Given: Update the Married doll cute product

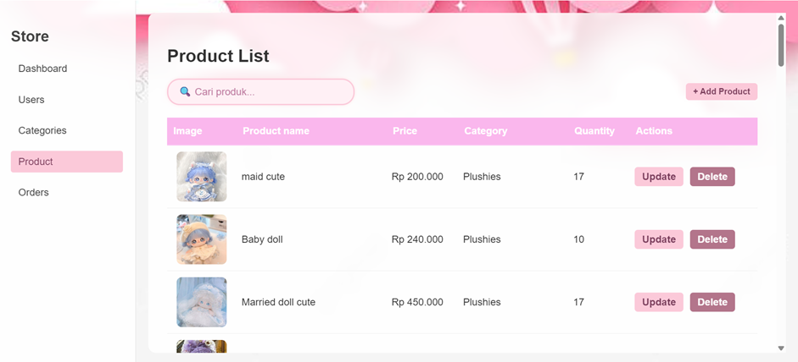Looking at the screenshot, I should click(659, 302).
